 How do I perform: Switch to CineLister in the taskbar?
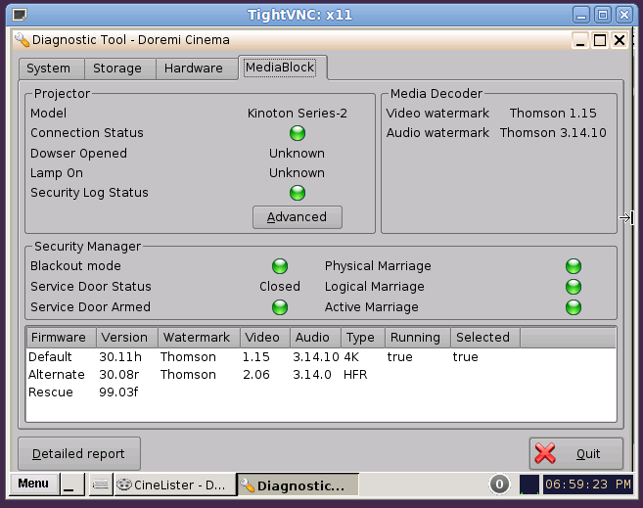175,485
